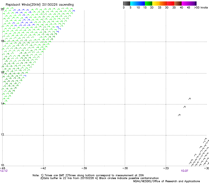Click the green 15-20 knots legend segment
The image size is (209, 183).
(149, 3)
